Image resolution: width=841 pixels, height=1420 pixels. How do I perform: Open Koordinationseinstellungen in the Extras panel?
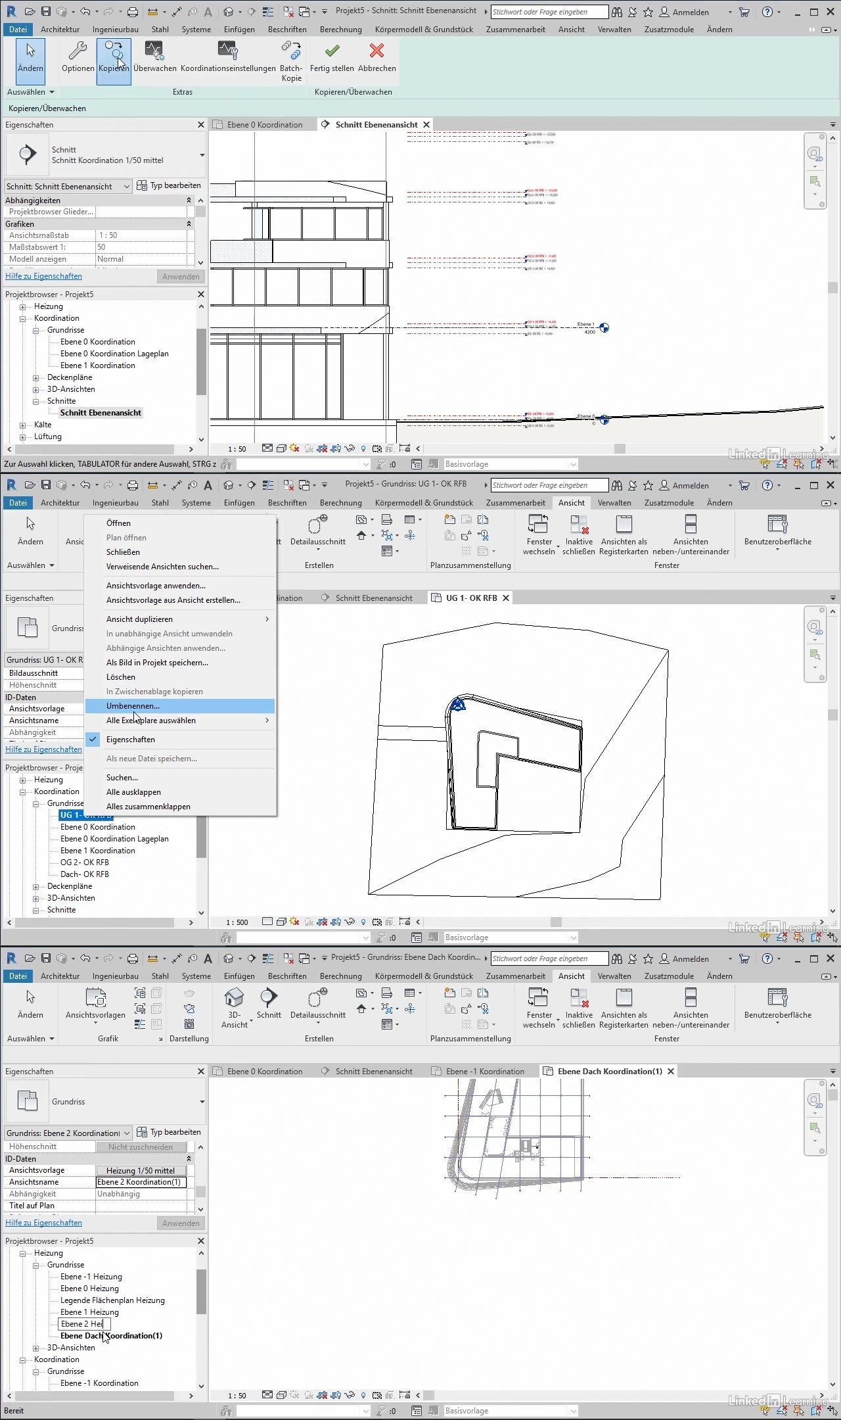click(x=227, y=51)
